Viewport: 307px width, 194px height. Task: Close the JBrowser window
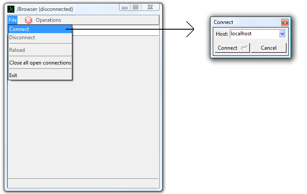(x=150, y=7)
